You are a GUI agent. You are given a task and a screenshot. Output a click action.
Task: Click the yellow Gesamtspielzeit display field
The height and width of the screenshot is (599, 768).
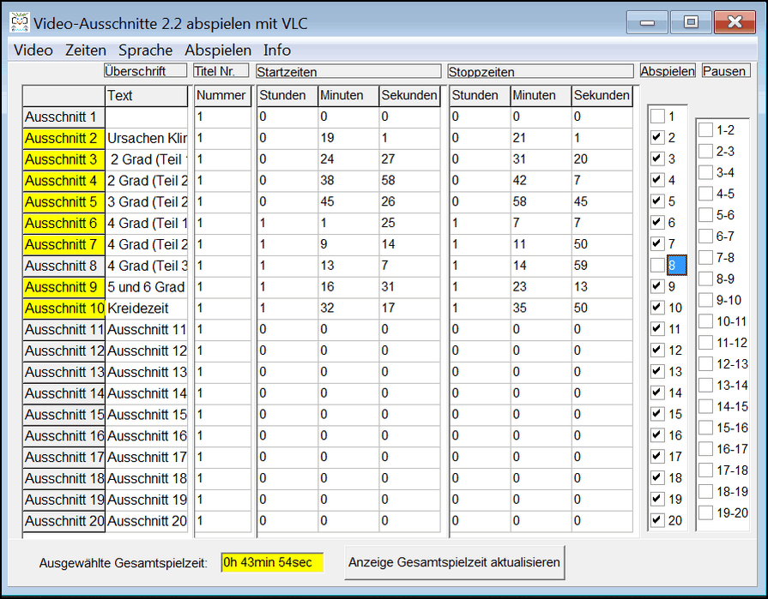click(272, 563)
